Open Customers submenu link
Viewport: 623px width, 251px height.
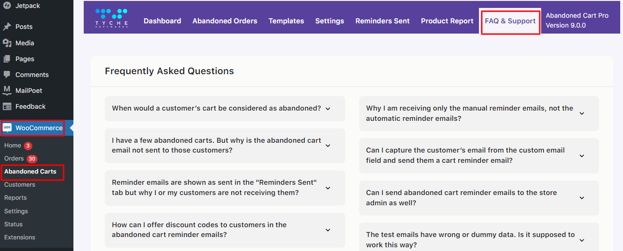tap(20, 185)
